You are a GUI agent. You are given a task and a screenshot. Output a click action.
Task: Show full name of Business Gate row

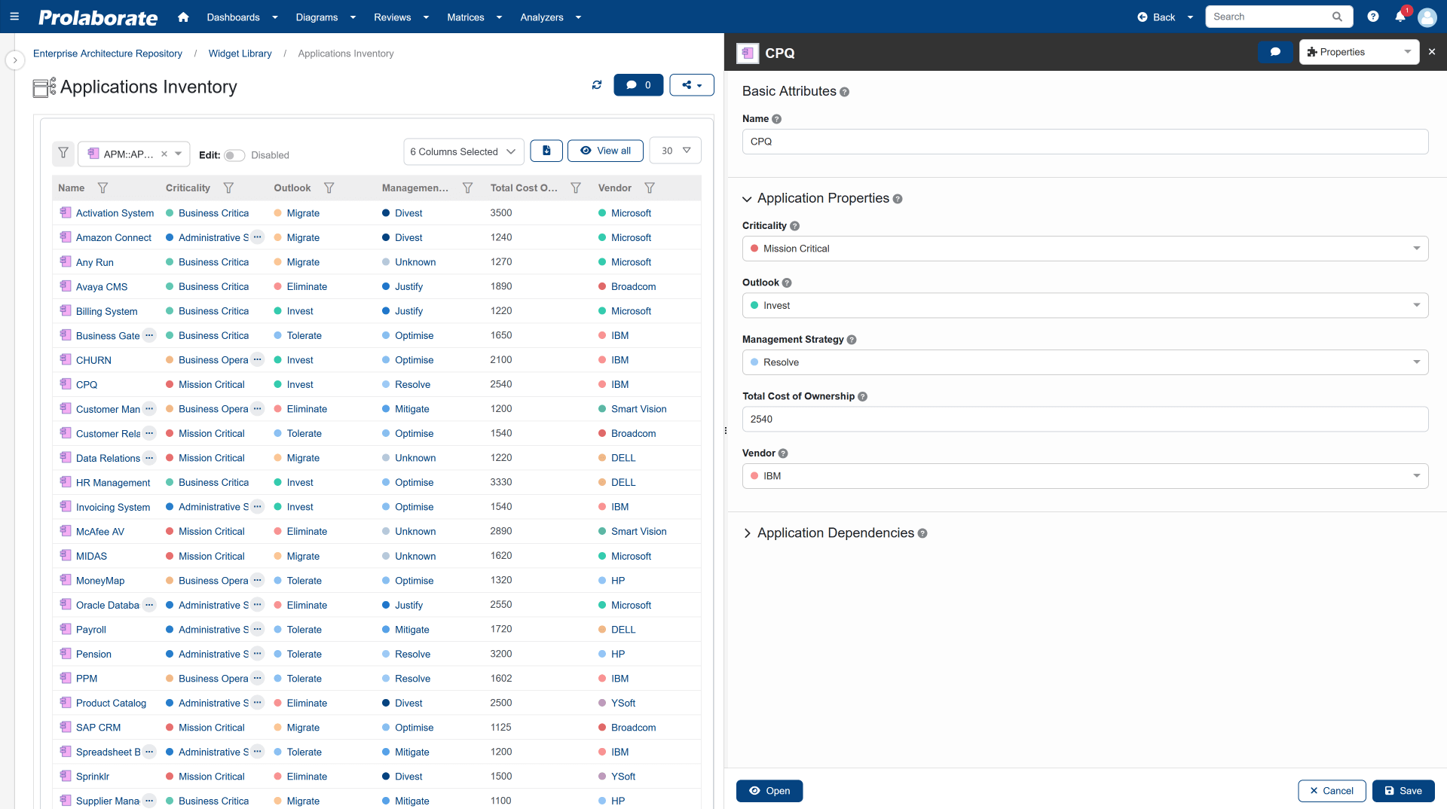click(149, 335)
